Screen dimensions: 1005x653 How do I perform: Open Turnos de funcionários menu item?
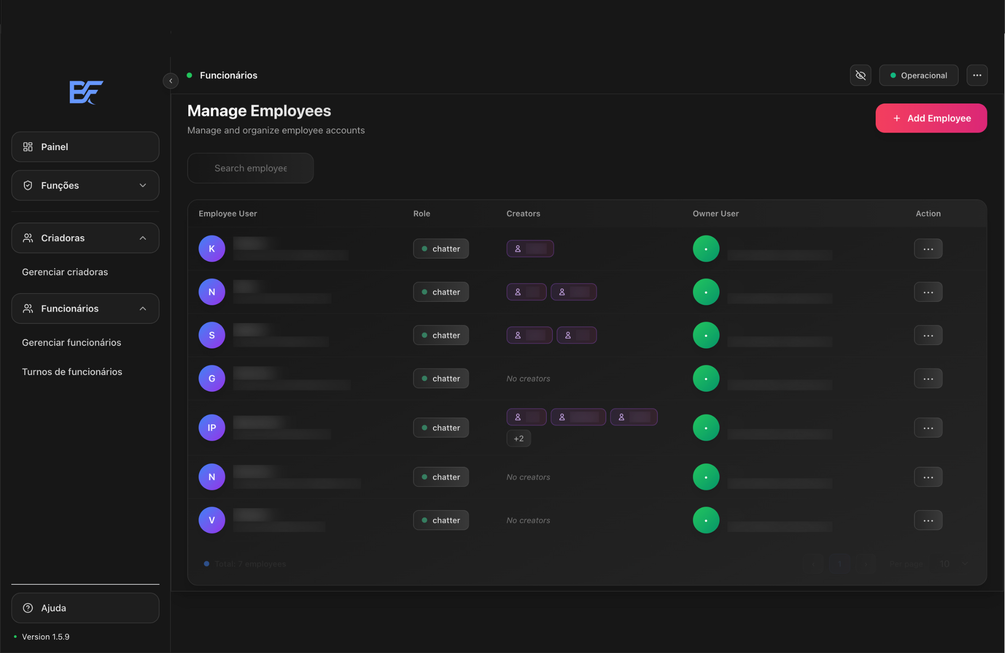(72, 372)
